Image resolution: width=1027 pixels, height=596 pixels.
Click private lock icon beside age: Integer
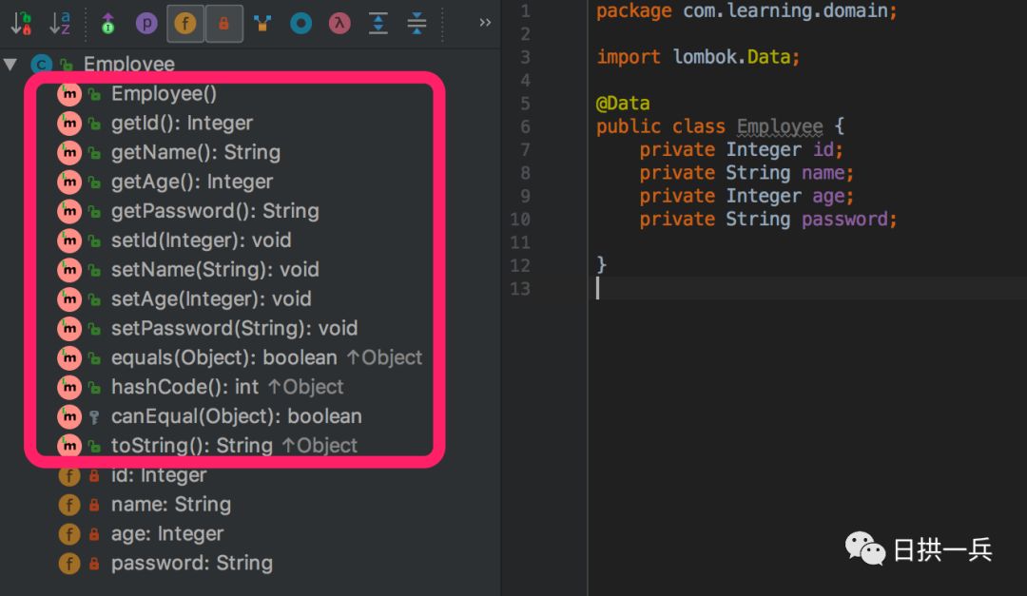tap(94, 534)
